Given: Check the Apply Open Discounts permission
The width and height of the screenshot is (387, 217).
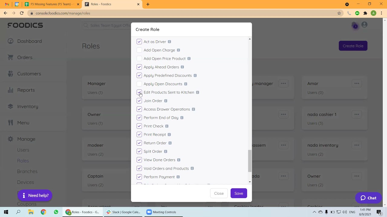Looking at the screenshot, I should pyautogui.click(x=139, y=84).
